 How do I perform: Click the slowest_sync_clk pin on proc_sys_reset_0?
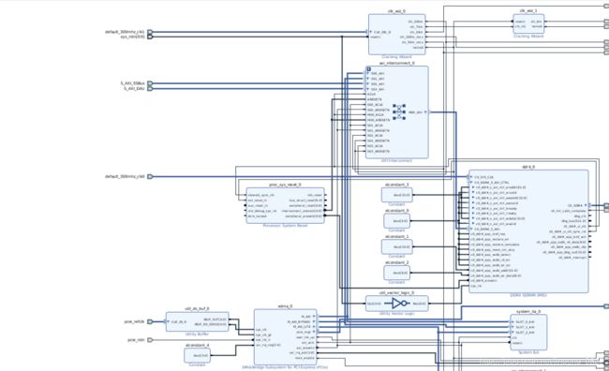(x=261, y=195)
